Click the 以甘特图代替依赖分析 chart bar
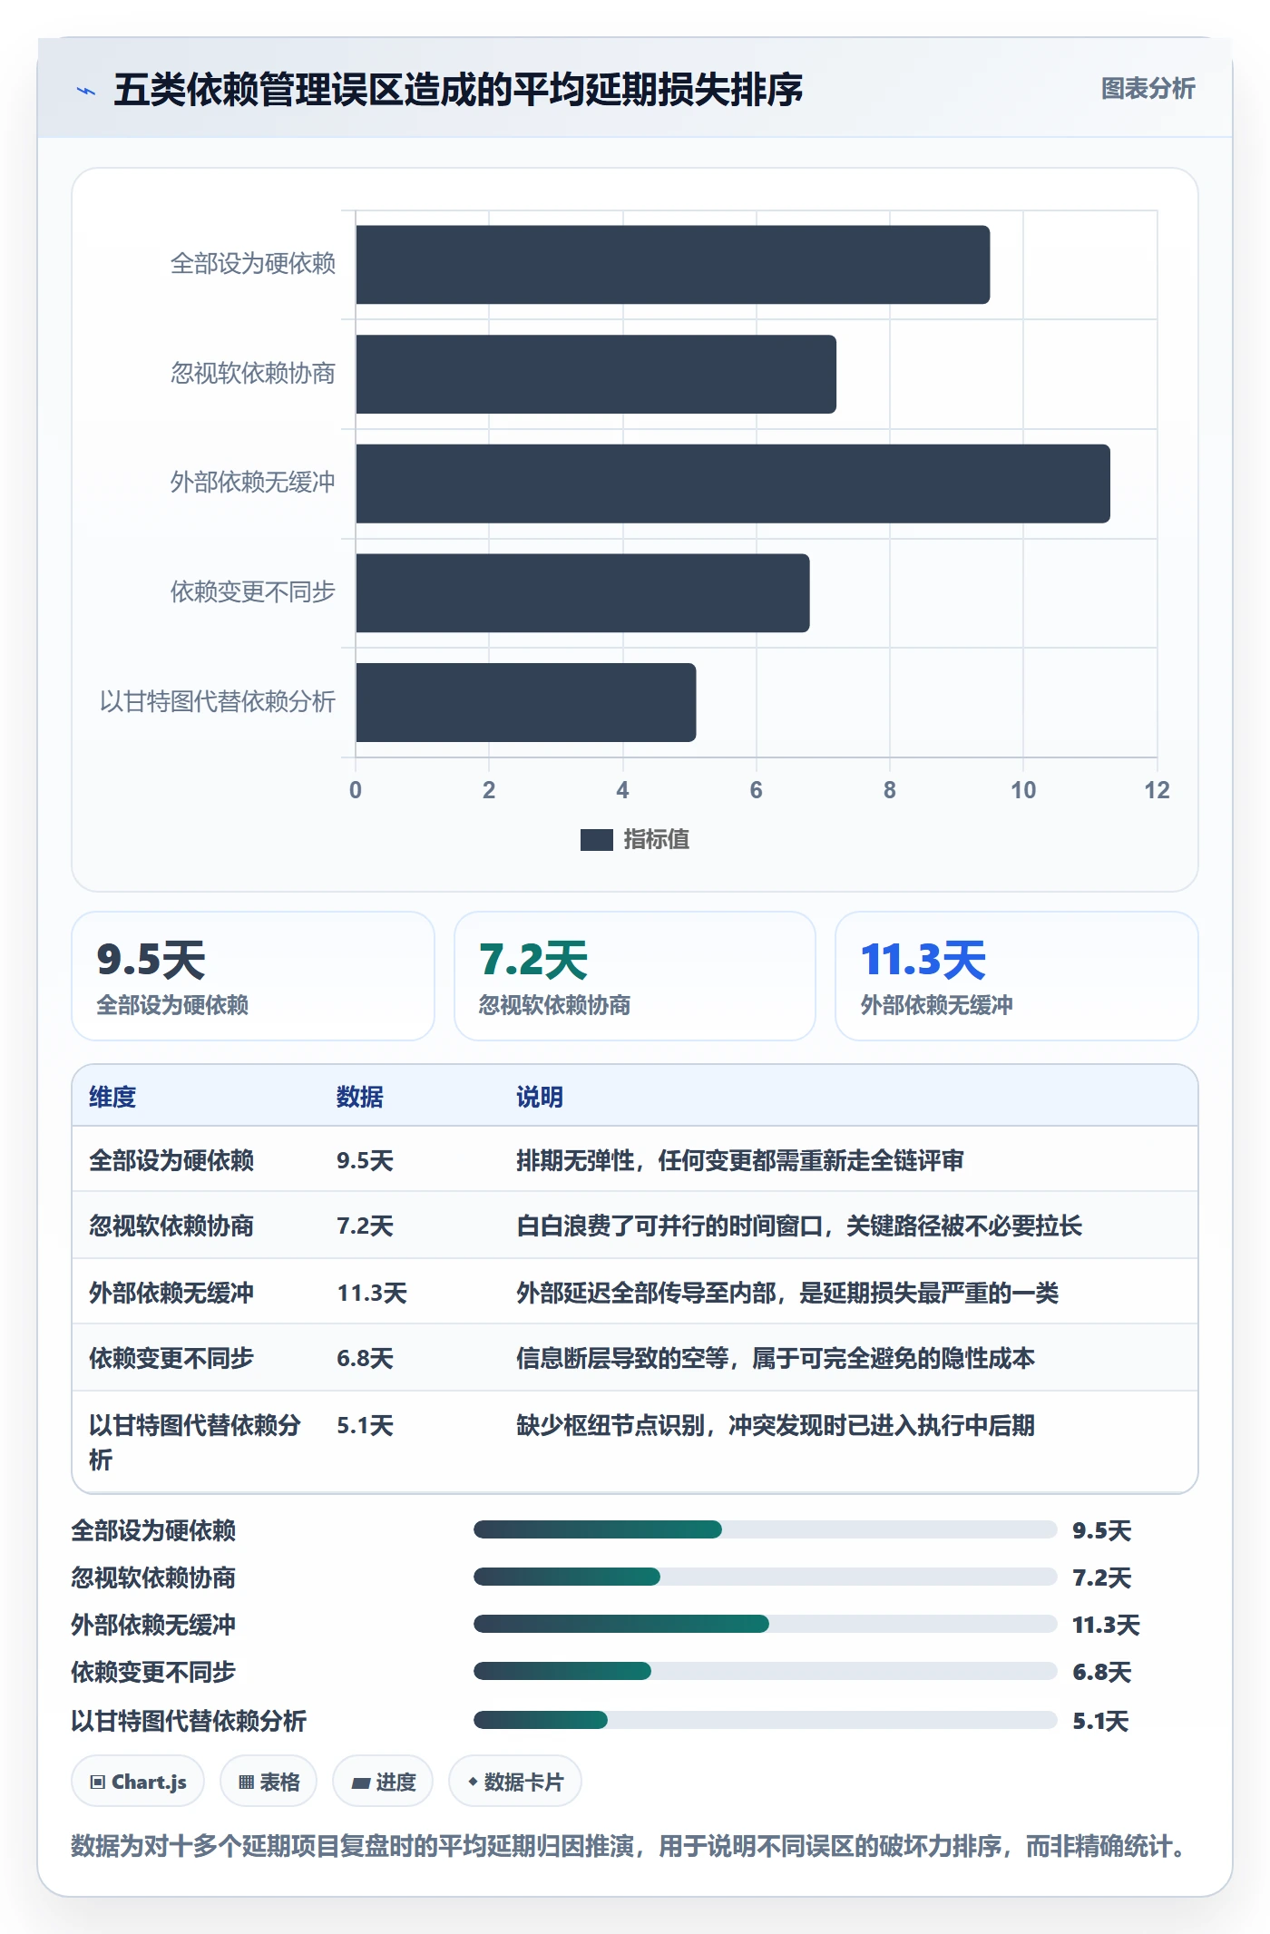The height and width of the screenshot is (1934, 1270). click(x=526, y=702)
